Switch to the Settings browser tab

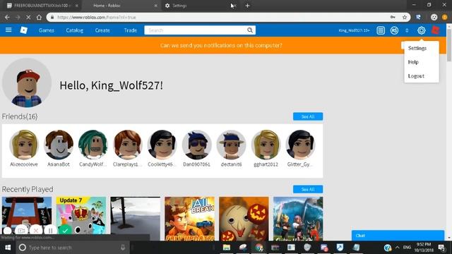(199, 6)
